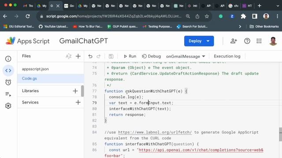Click on 'return response;' code line
The image size is (282, 158).
pos(127,115)
